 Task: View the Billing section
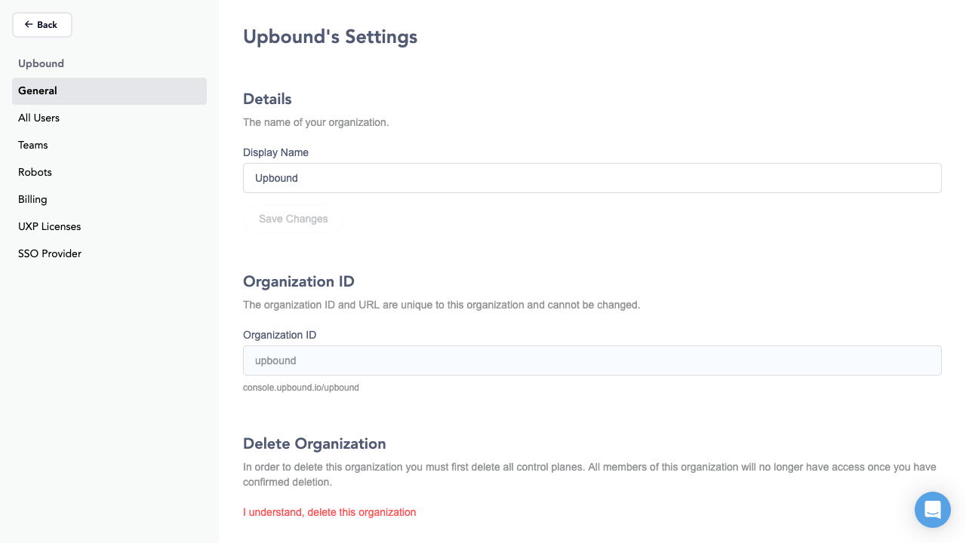(x=32, y=199)
